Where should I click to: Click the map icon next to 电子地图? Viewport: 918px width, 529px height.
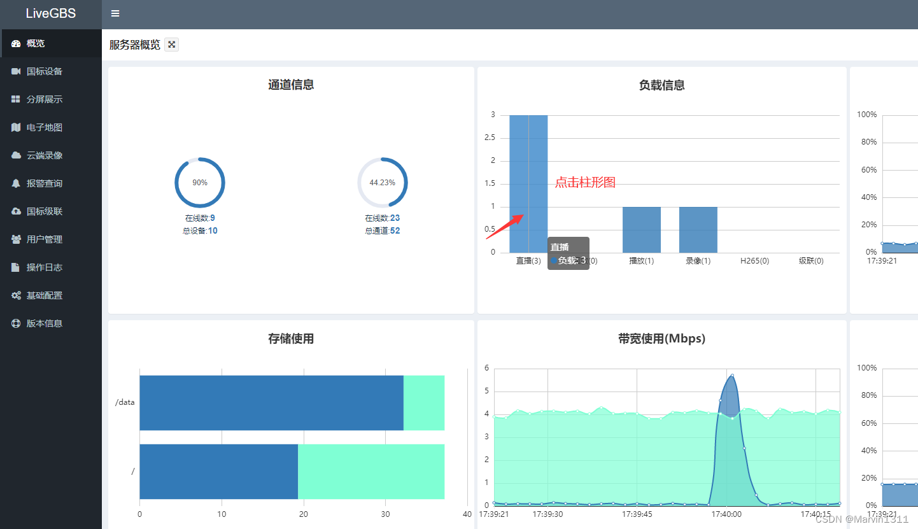click(16, 127)
